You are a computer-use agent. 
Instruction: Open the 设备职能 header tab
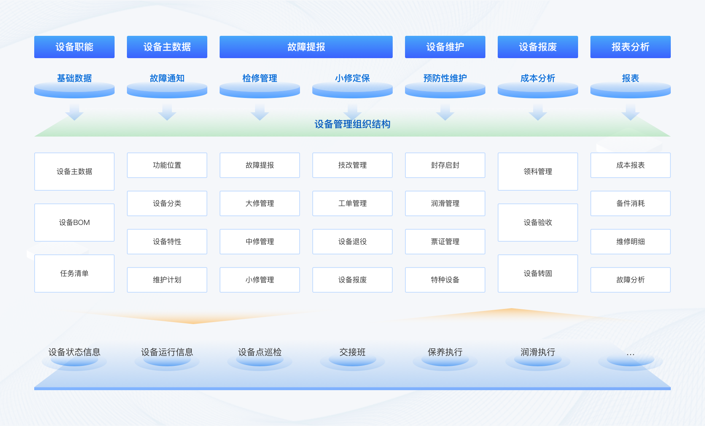coord(74,47)
